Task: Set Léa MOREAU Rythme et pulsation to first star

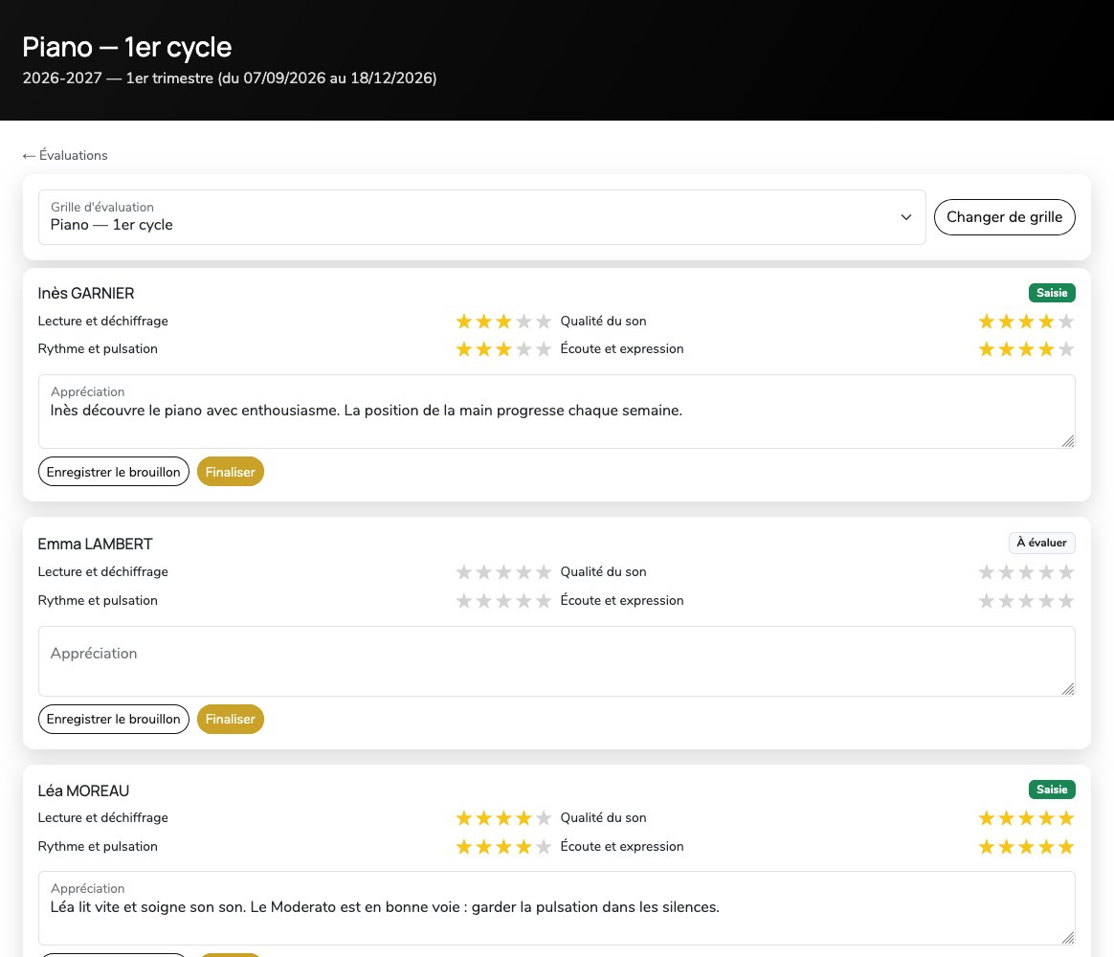Action: point(464,847)
